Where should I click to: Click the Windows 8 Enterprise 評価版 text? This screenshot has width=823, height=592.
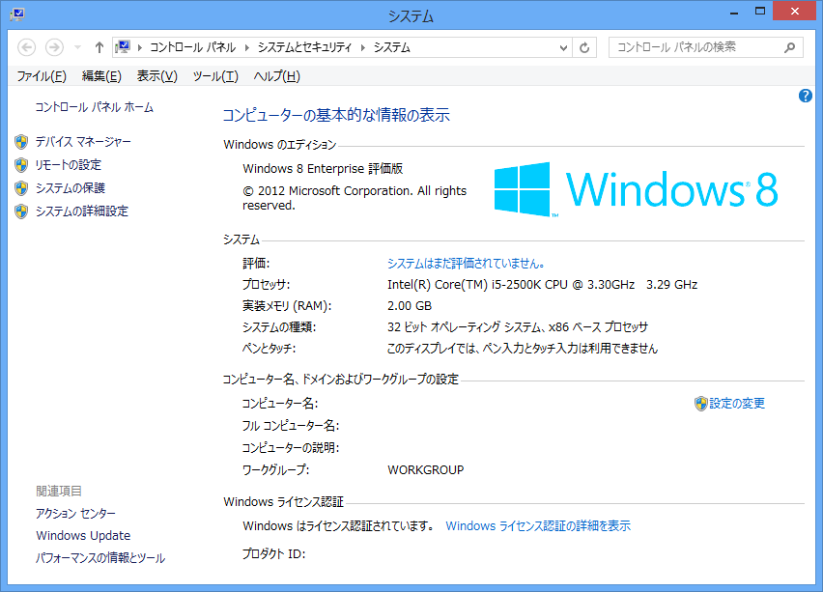tap(323, 168)
